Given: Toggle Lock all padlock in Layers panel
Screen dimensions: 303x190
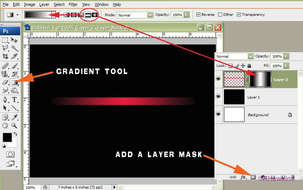Looking at the screenshot, I should tap(249, 66).
